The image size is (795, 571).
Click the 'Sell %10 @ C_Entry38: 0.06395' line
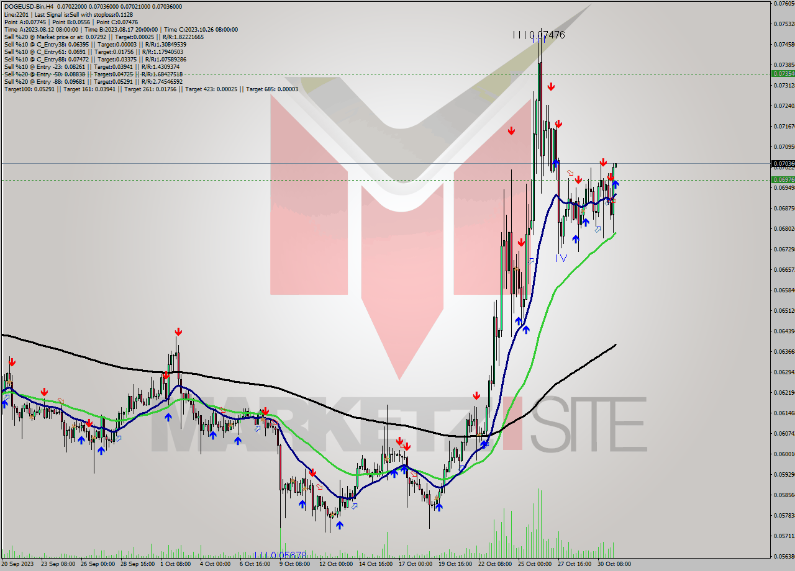click(95, 44)
